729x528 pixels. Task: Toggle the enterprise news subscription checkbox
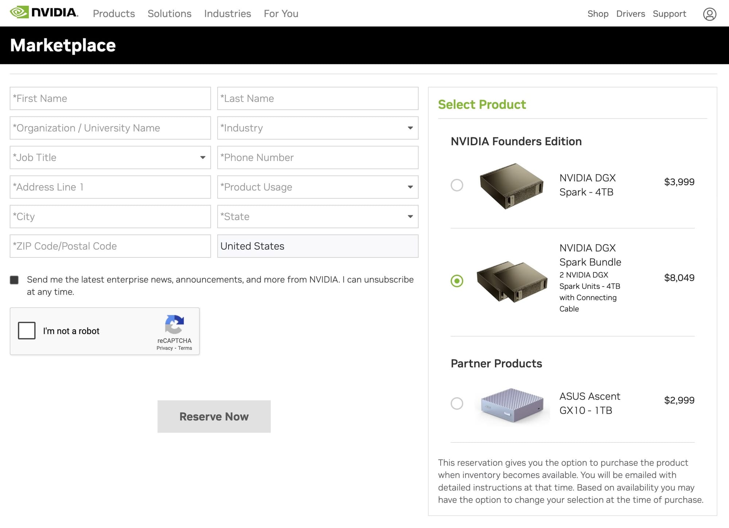(x=14, y=280)
